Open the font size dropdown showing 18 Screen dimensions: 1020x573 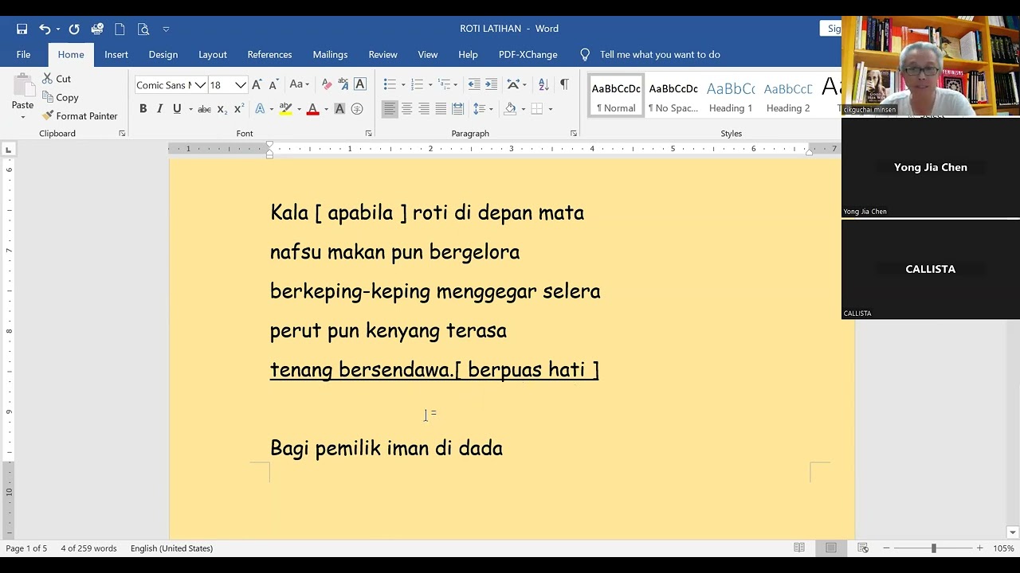coord(240,85)
